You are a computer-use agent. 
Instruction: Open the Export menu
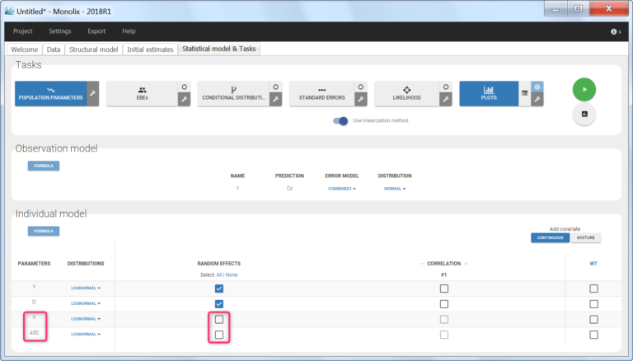point(96,31)
